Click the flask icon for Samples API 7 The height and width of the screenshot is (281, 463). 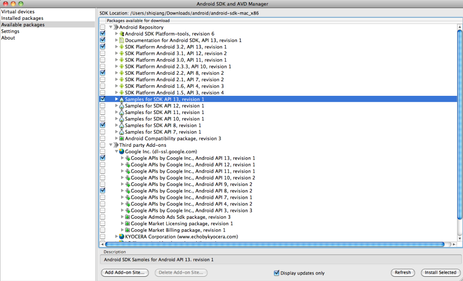pos(122,132)
